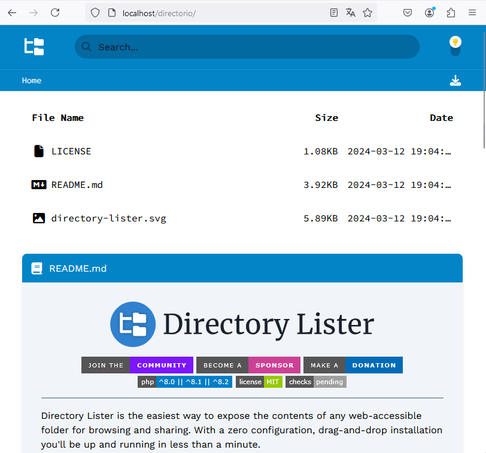Click the Directory Lister logo in header

[x=34, y=47]
